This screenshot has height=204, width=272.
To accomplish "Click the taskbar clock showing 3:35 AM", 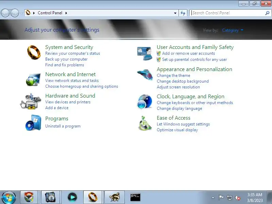I will pyautogui.click(x=255, y=198).
